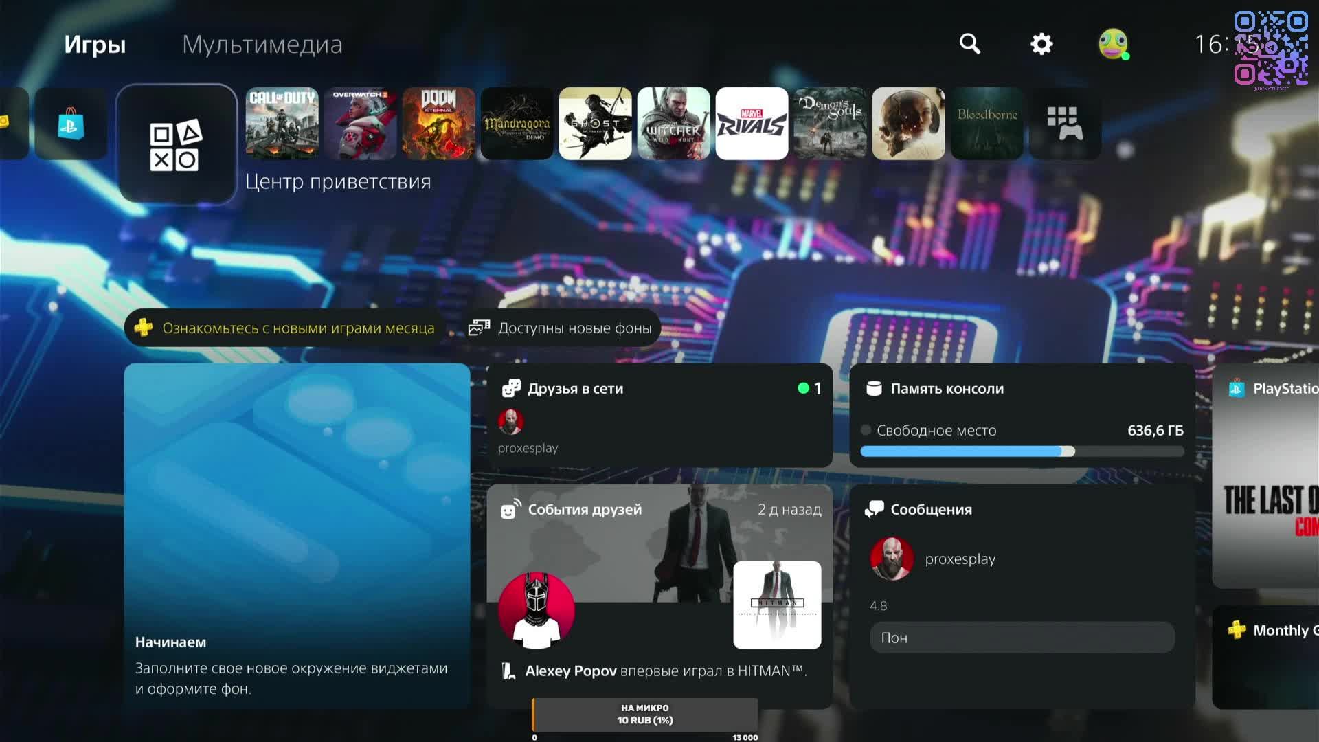
Task: Open the Game Library icon
Action: [1065, 124]
